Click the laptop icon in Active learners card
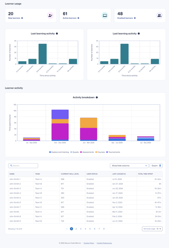 [x=105, y=15]
